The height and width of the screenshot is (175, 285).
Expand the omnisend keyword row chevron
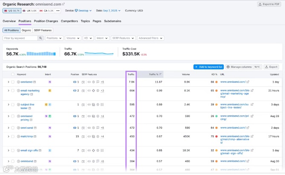click(9, 82)
